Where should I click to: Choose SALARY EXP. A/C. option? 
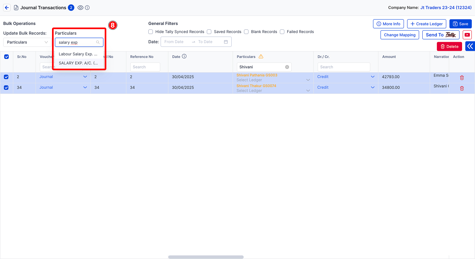coord(79,63)
